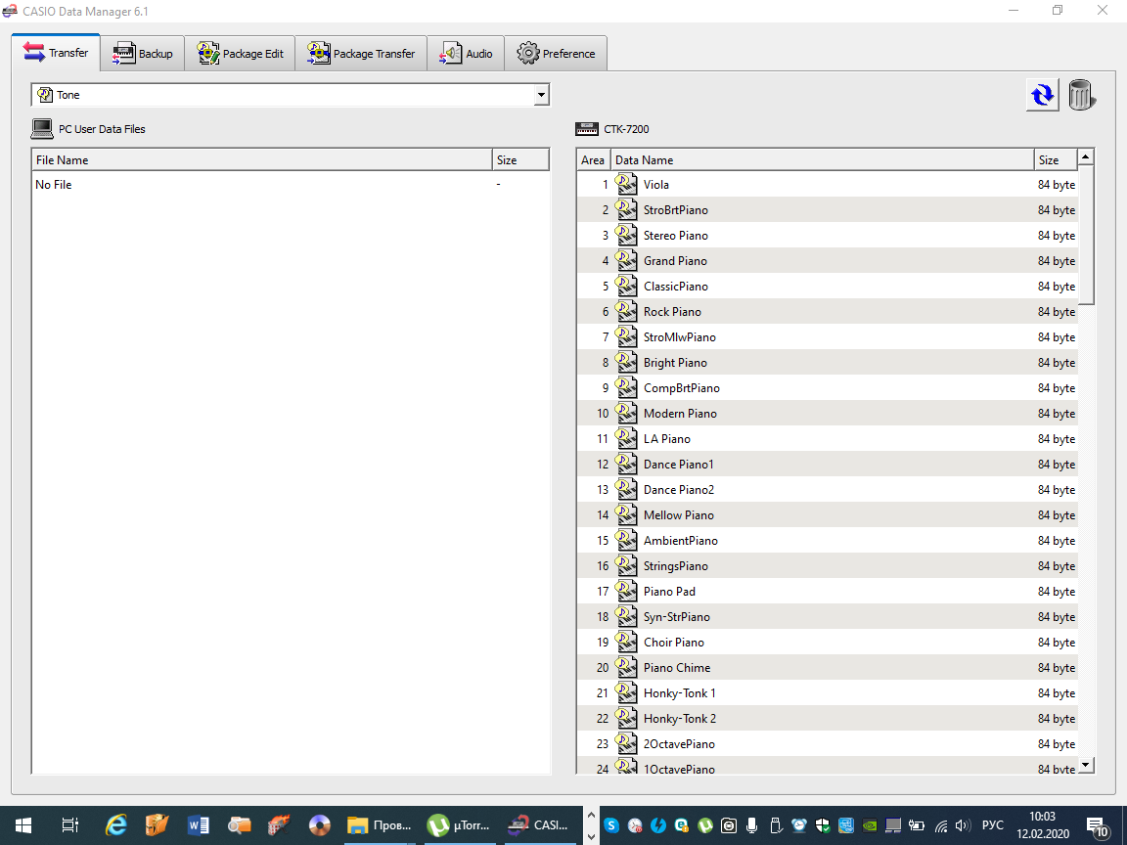Select the 'Piano Pad' tone name
Image resolution: width=1127 pixels, height=845 pixels.
point(669,592)
